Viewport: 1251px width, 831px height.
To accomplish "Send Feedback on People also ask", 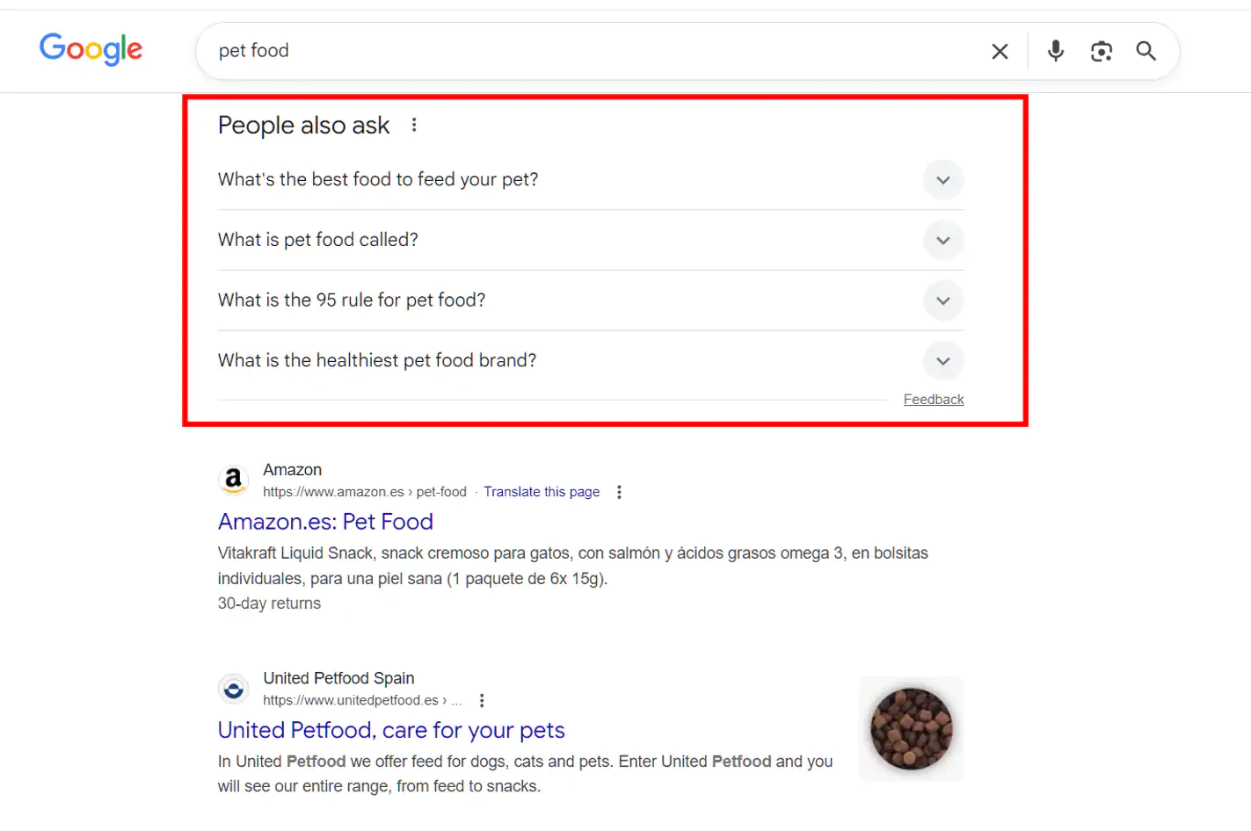I will tap(934, 399).
